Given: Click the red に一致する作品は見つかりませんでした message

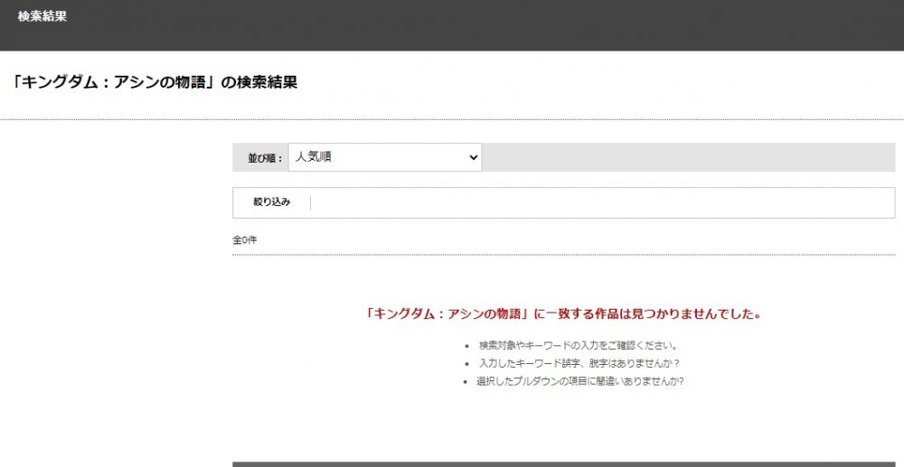Looking at the screenshot, I should click(563, 314).
